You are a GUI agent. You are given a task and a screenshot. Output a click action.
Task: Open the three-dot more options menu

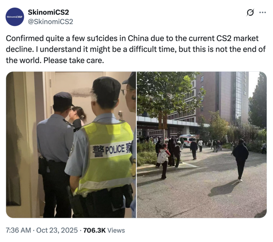coord(263,12)
